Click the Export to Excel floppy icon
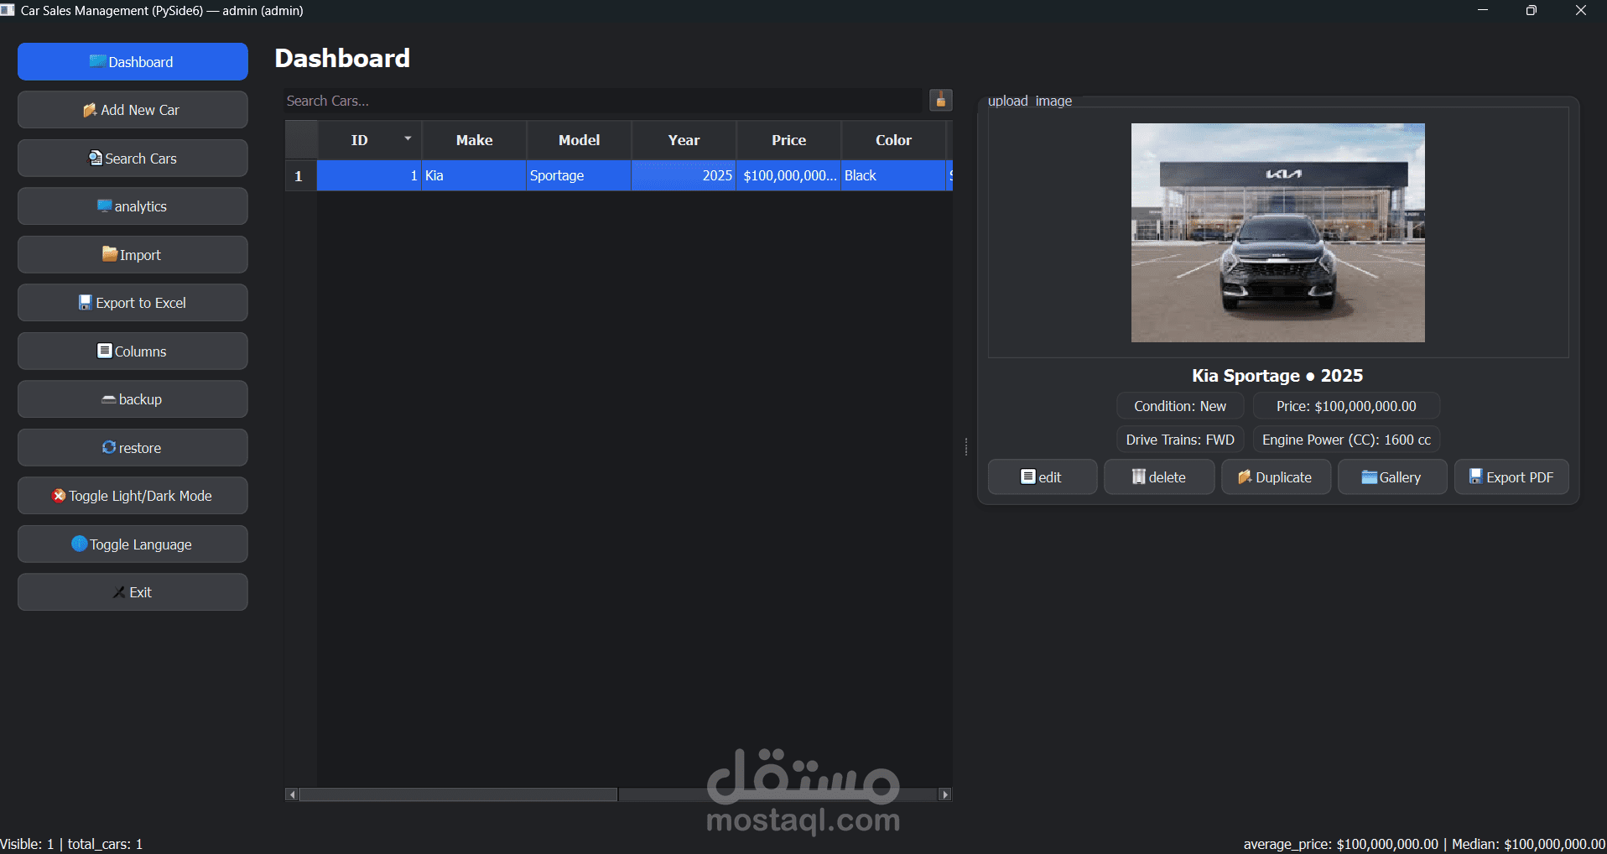The width and height of the screenshot is (1607, 854). click(x=85, y=302)
